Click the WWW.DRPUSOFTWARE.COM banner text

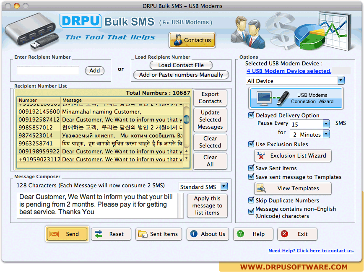294,267
